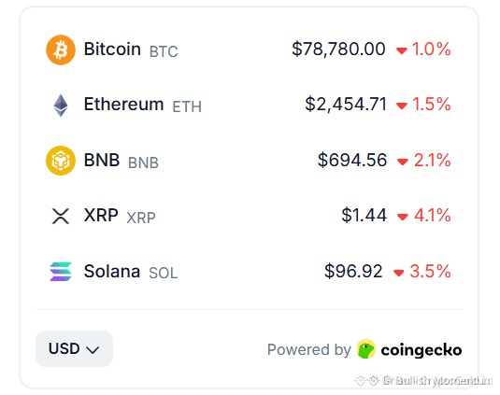Click the Bitcoin price $78,780.00

click(338, 49)
